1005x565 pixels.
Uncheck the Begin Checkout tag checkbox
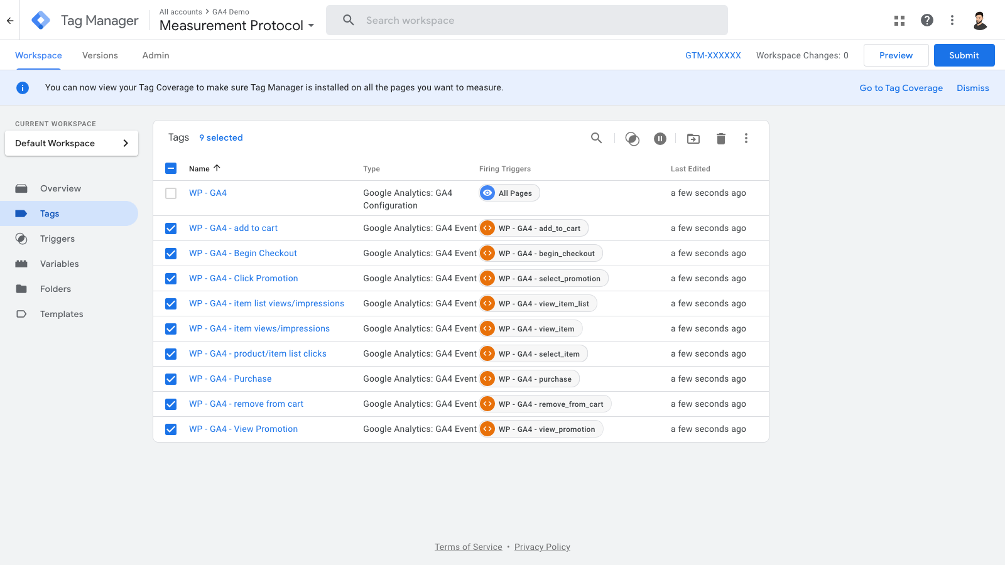[171, 254]
